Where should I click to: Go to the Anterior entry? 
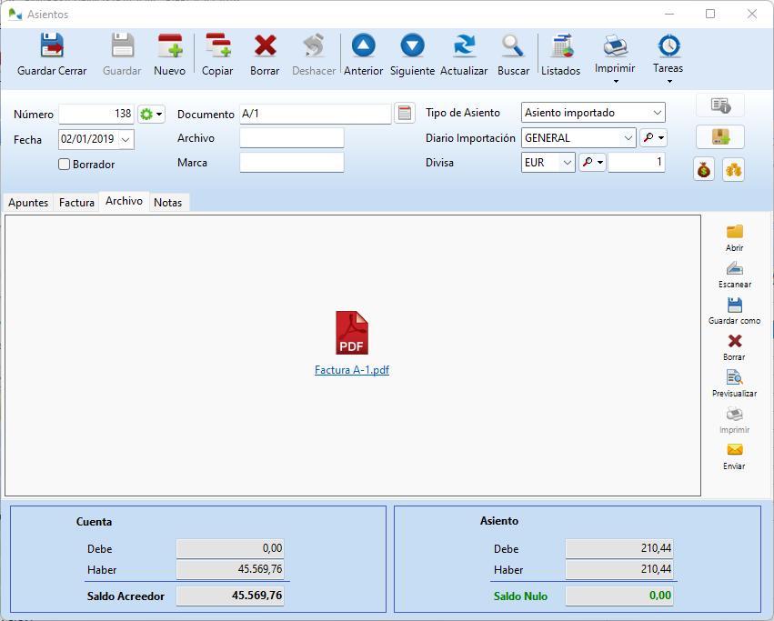pyautogui.click(x=363, y=46)
